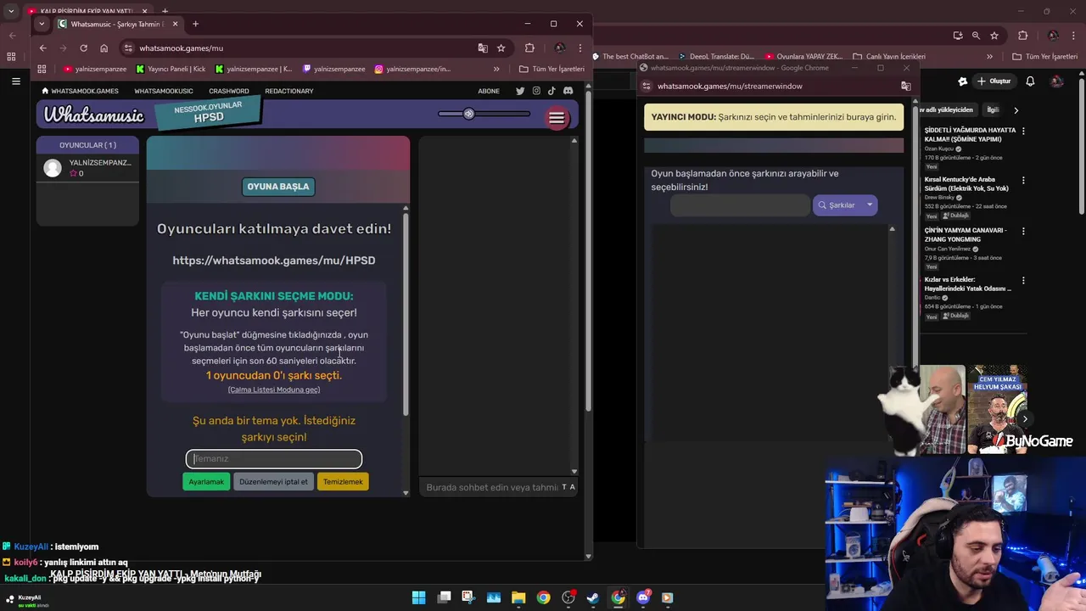Open yalnizsempanzee YouTube bookmark
Screen dimensions: 1086x611
[x=95, y=69]
